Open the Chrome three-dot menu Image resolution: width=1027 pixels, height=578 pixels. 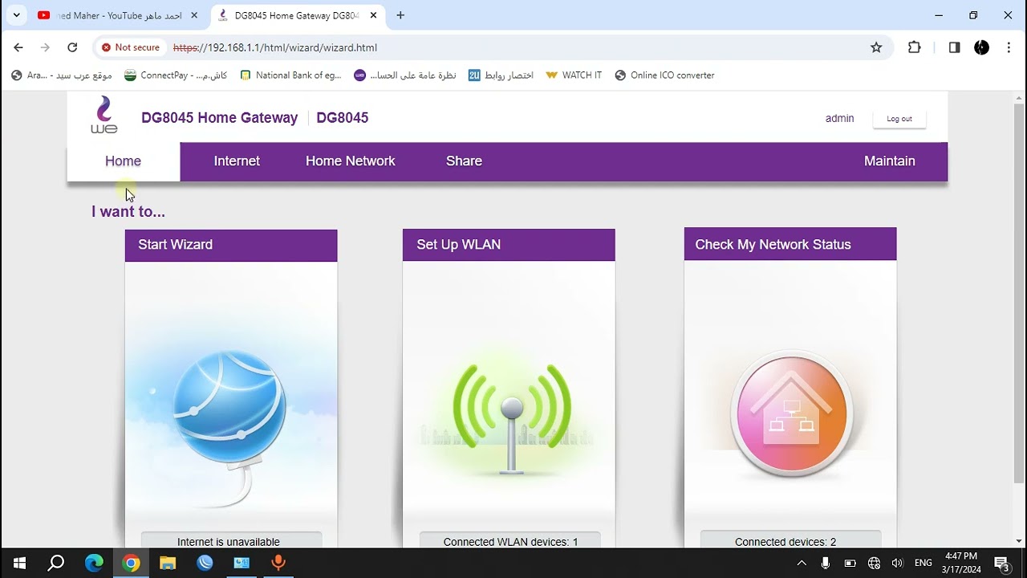(x=1009, y=47)
